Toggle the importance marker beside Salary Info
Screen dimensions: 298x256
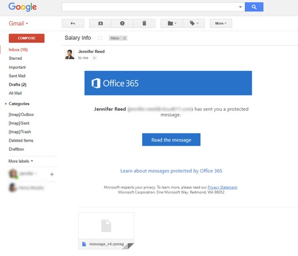pyautogui.click(x=100, y=38)
